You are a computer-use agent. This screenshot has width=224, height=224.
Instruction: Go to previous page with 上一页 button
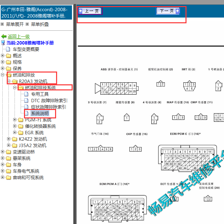click(x=90, y=11)
